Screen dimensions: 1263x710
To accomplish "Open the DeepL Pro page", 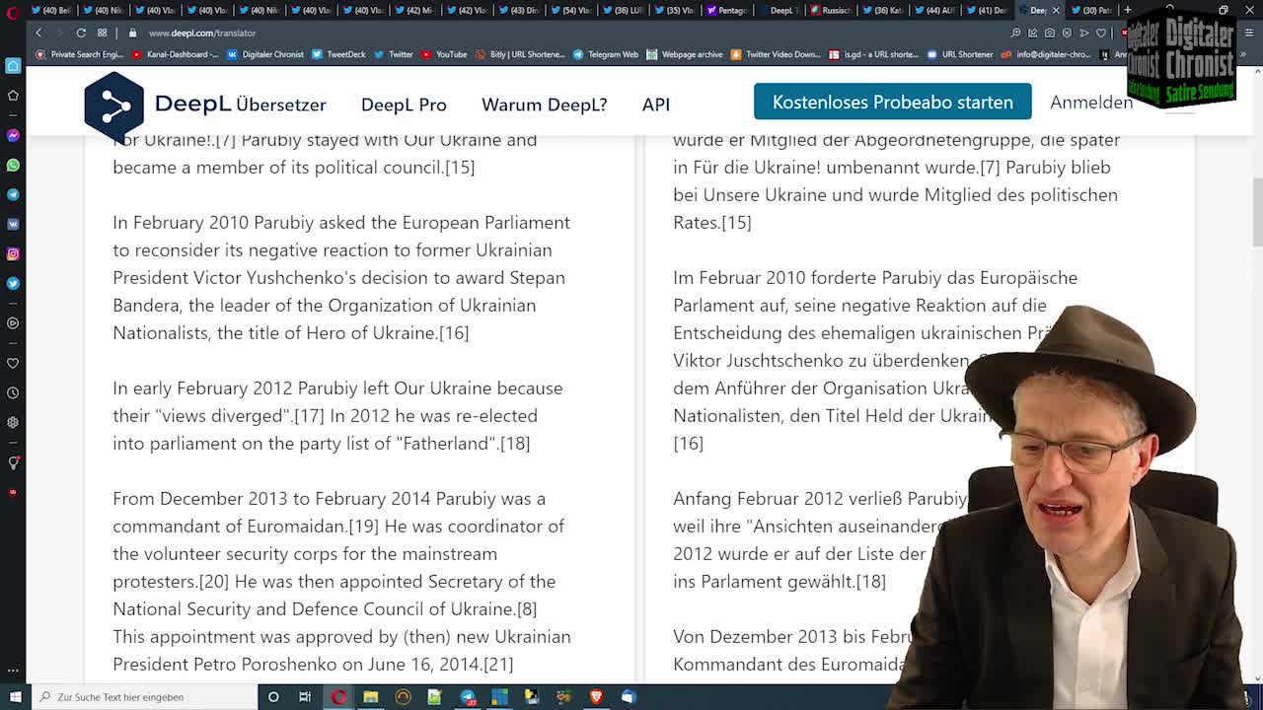I will click(x=404, y=105).
